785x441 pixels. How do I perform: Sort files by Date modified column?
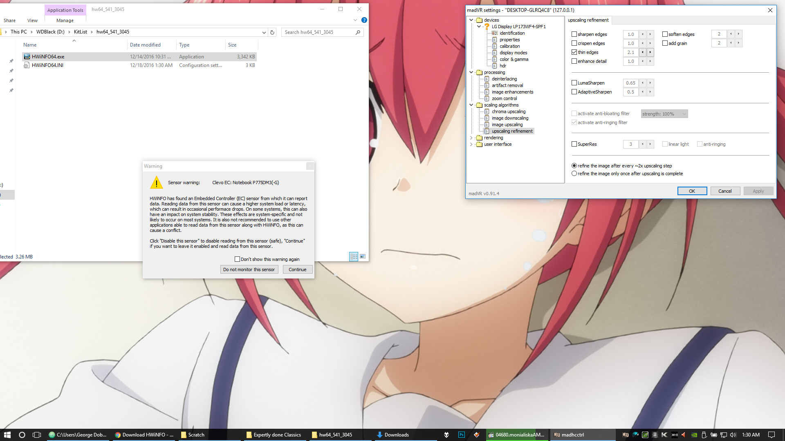point(145,45)
